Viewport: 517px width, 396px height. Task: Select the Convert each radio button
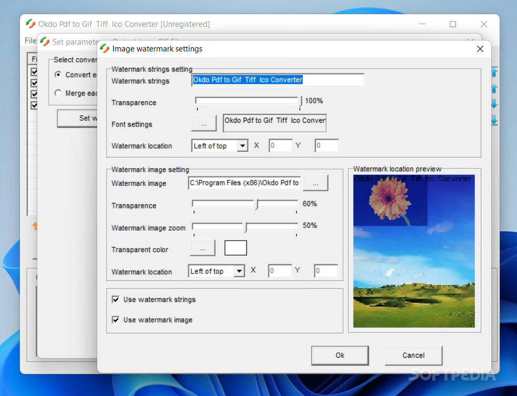[x=58, y=75]
